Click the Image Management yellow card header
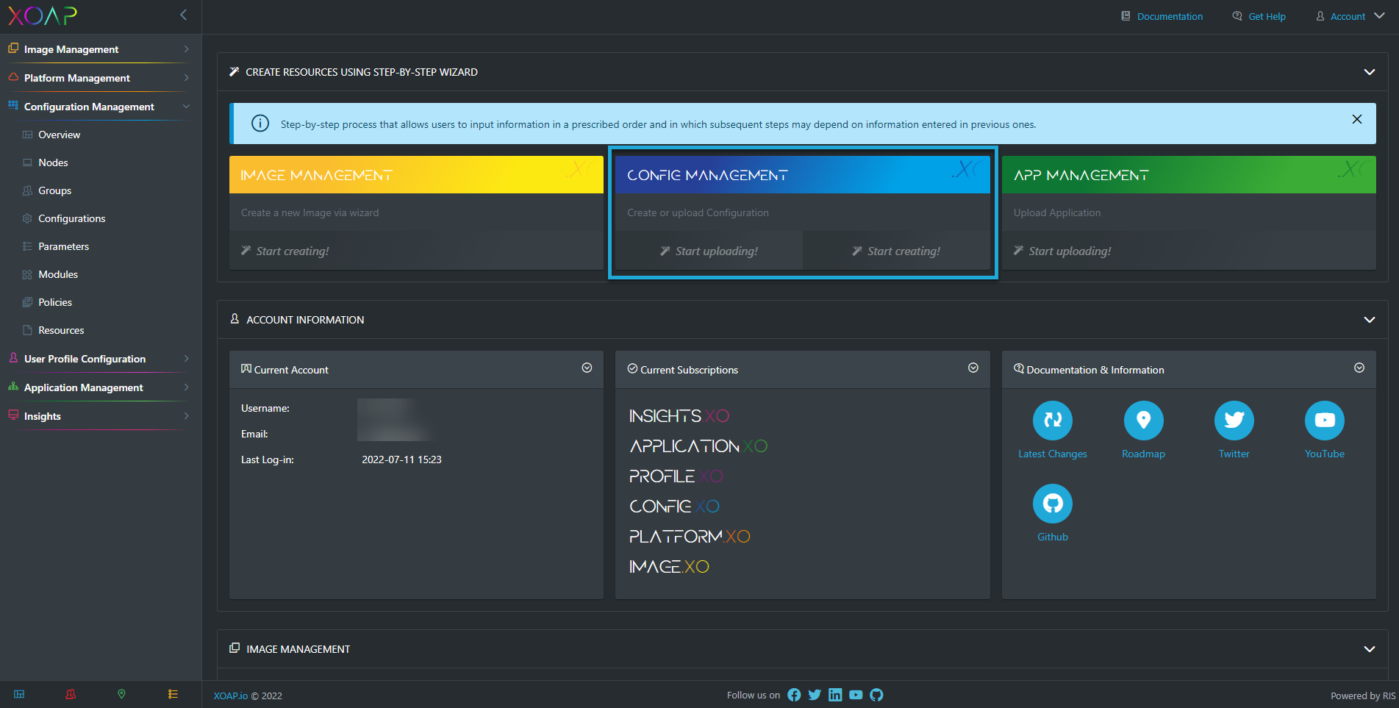Image resolution: width=1399 pixels, height=708 pixels. pyautogui.click(x=416, y=175)
